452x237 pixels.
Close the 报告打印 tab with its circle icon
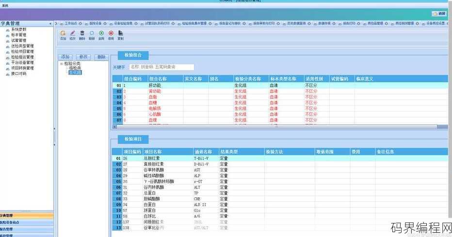coord(358,23)
